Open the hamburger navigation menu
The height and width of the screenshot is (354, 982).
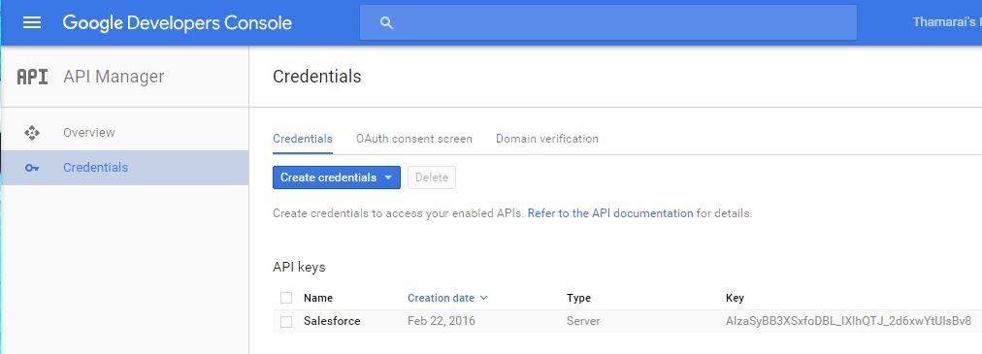[32, 23]
